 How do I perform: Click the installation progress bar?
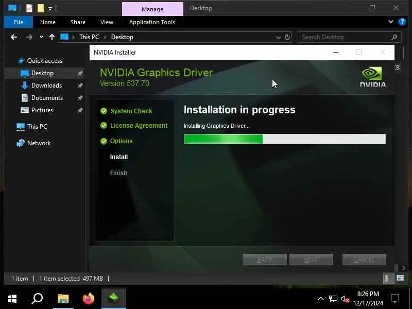click(285, 139)
